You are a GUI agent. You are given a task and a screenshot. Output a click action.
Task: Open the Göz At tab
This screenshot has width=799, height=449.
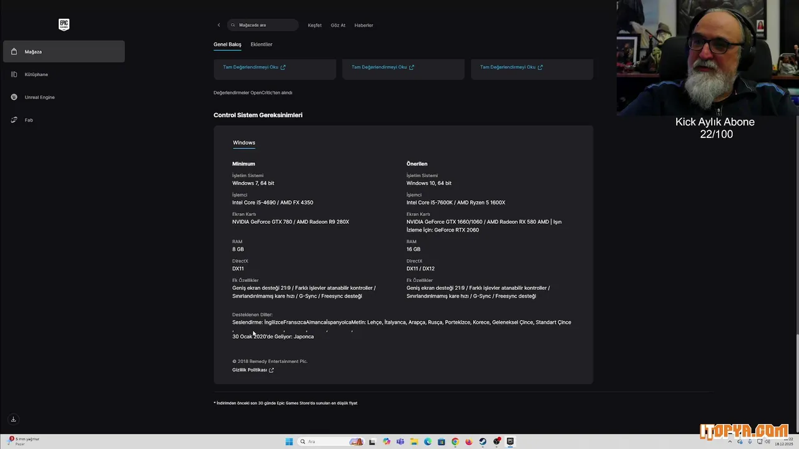point(338,25)
